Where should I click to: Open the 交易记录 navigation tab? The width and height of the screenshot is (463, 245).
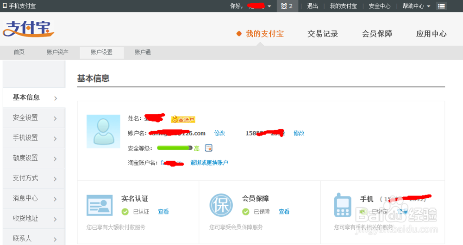(323, 34)
